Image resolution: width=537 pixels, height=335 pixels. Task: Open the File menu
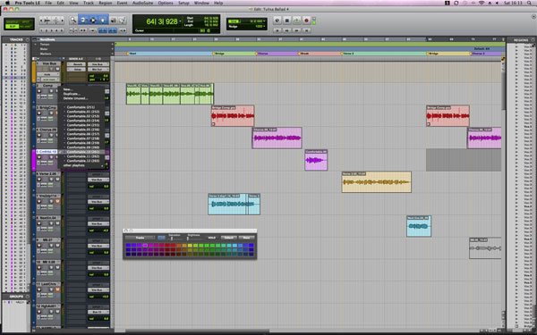tap(48, 3)
